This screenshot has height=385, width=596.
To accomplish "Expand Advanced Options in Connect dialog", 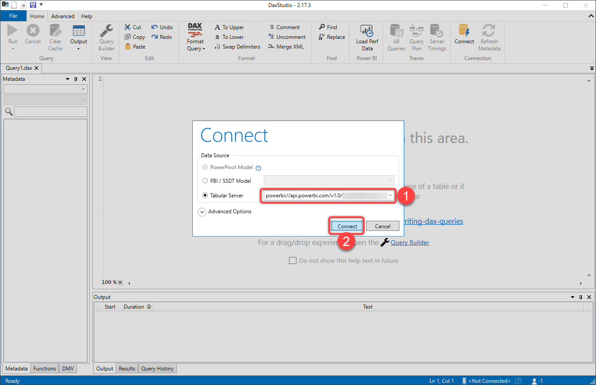I will (x=202, y=212).
